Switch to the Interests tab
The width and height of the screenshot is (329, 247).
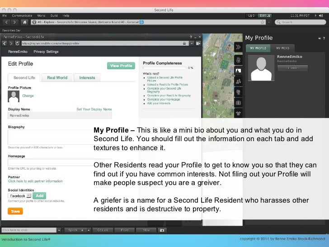click(x=87, y=78)
